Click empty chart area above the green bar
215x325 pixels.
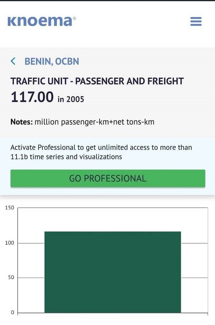click(112, 220)
